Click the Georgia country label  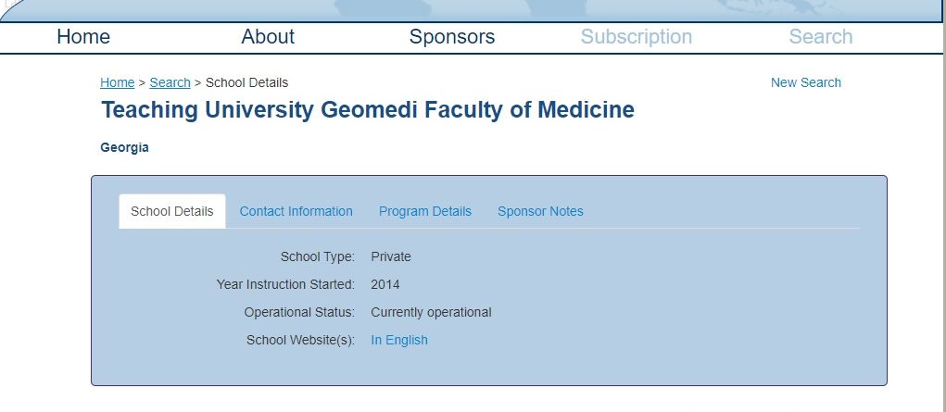124,148
